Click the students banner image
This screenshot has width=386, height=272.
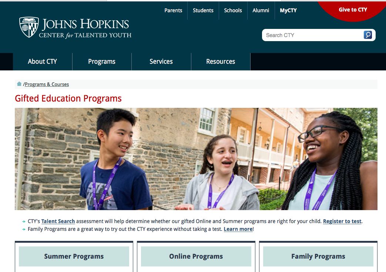pos(196,159)
